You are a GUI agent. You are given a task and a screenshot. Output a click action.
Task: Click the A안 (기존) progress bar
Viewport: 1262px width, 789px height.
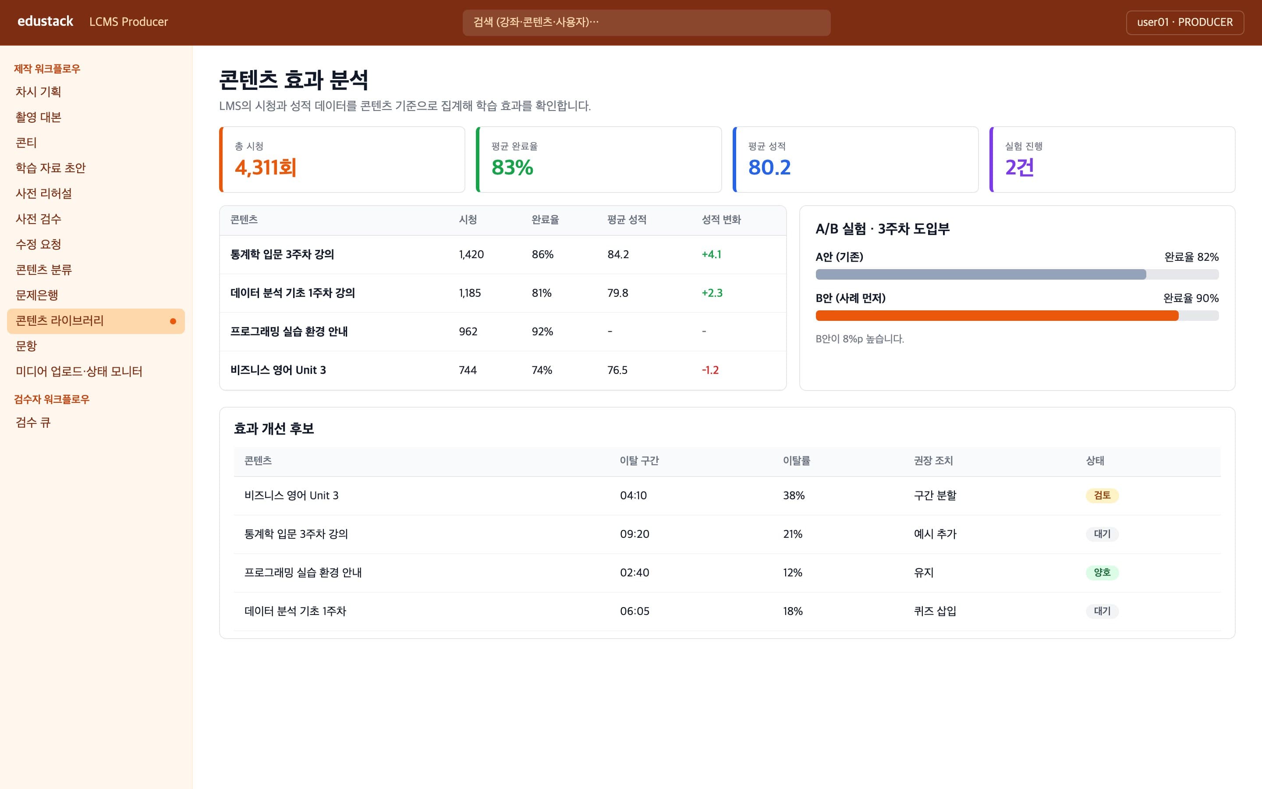1017,274
